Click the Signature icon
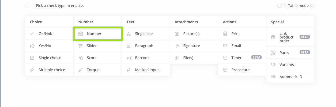This screenshot has width=336, height=107. pyautogui.click(x=177, y=46)
